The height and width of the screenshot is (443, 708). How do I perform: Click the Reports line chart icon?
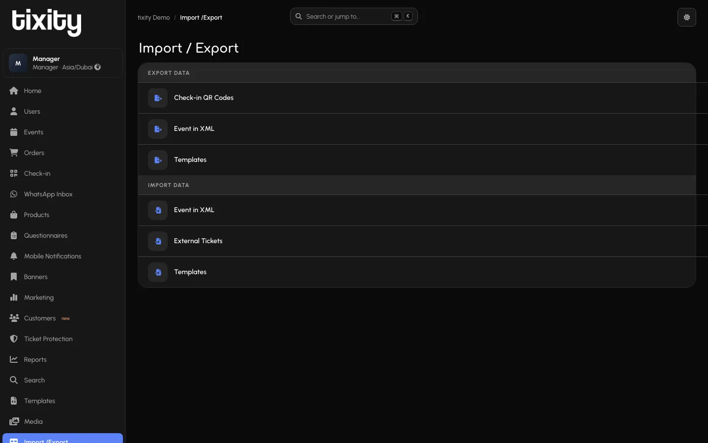14,360
